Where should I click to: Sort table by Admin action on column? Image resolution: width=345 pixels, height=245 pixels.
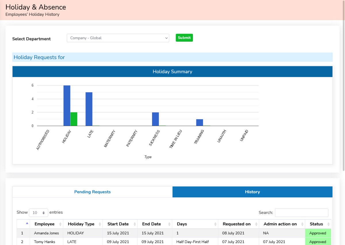click(x=282, y=224)
